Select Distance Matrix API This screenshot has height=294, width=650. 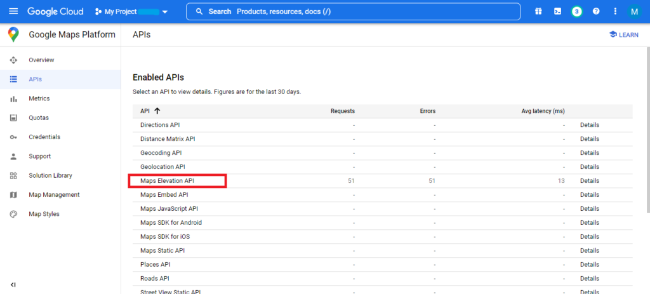(x=168, y=139)
